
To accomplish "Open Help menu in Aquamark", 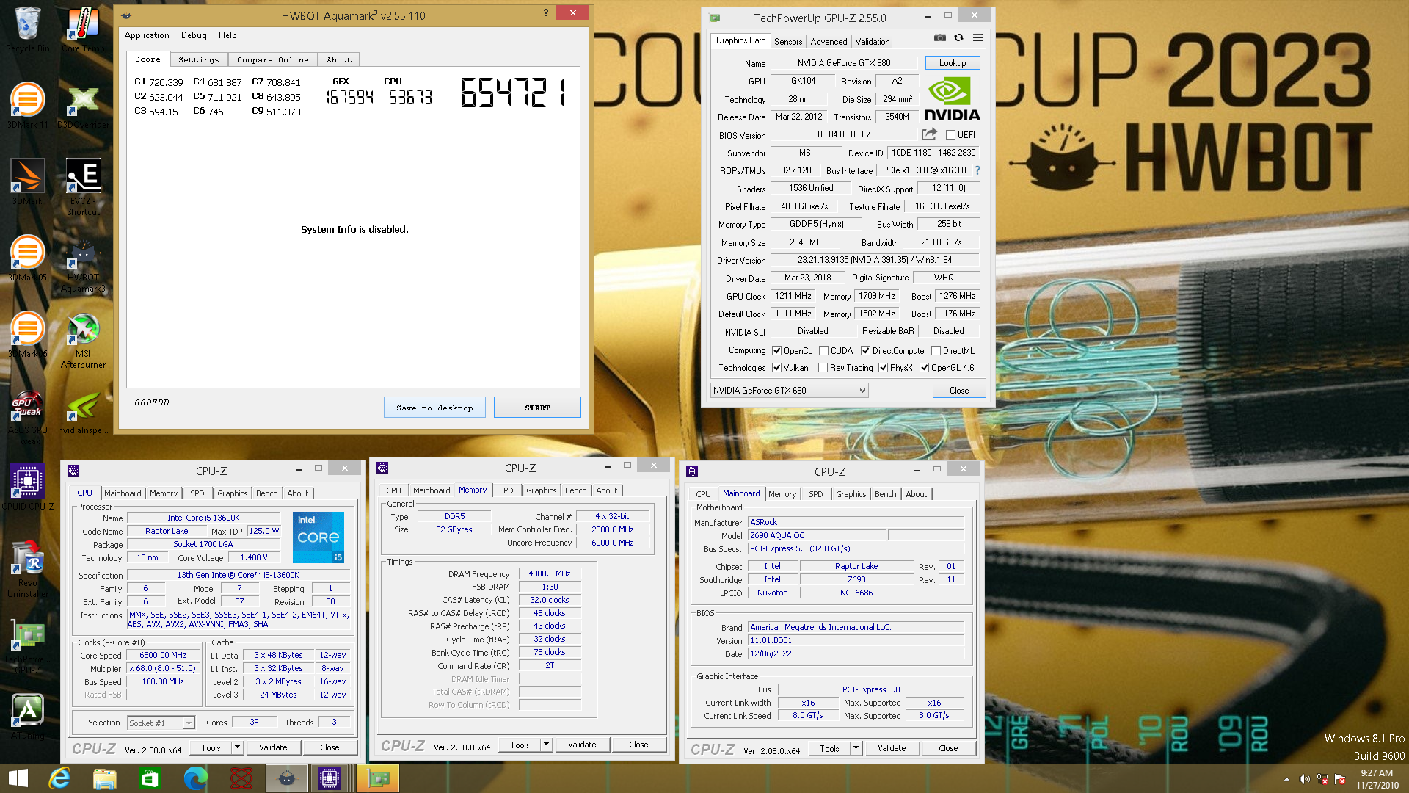I will [227, 35].
